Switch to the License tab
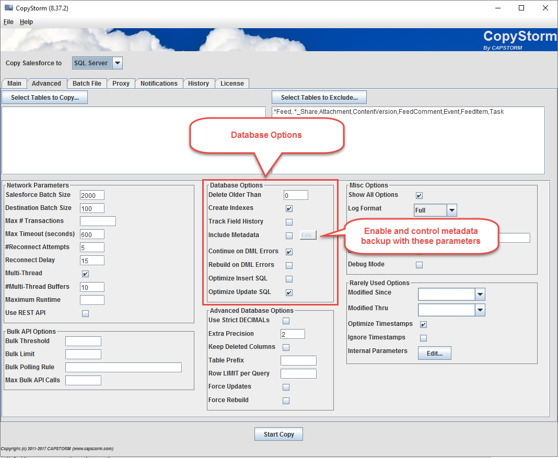 tap(232, 84)
